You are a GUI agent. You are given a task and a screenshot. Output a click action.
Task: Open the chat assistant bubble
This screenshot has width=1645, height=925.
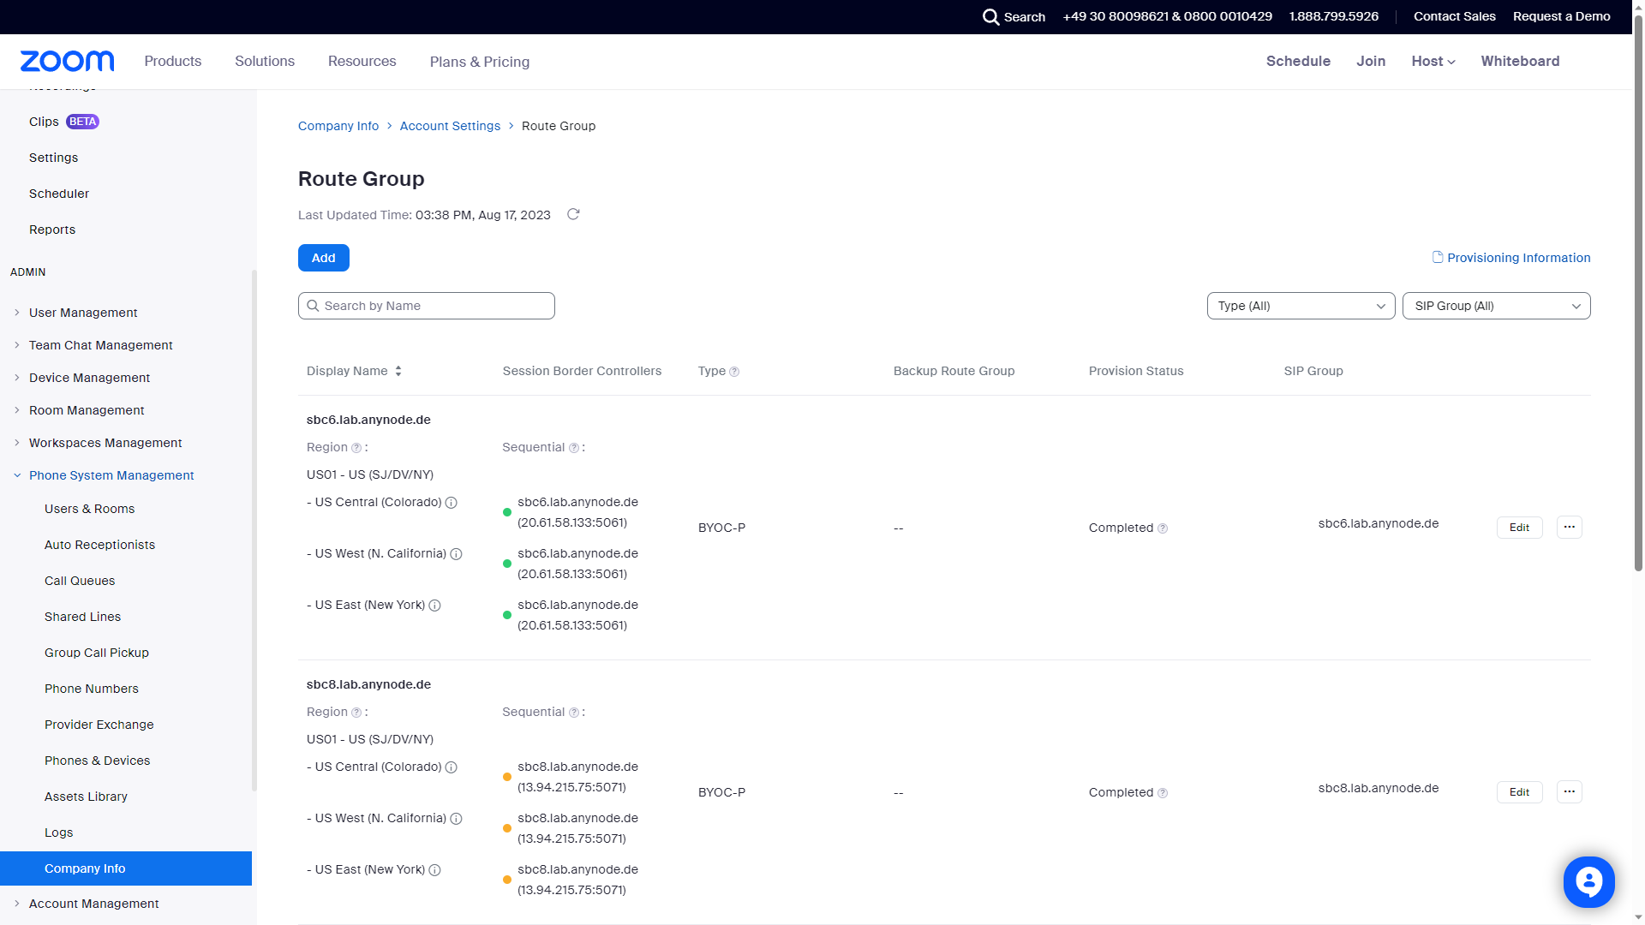coord(1588,881)
